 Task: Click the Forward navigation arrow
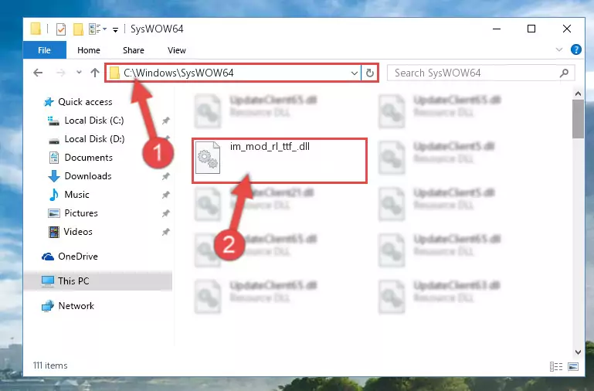[60, 73]
